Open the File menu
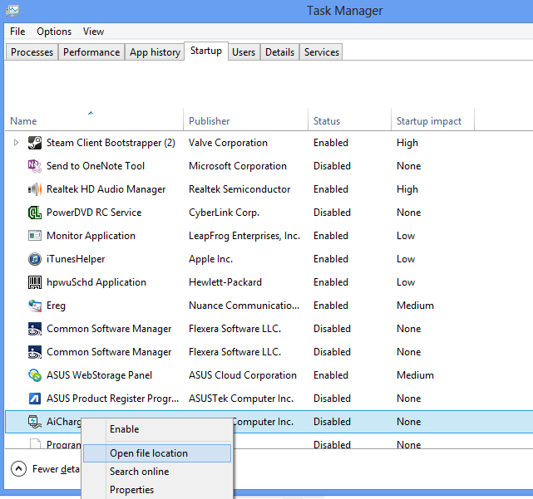 pyautogui.click(x=17, y=32)
